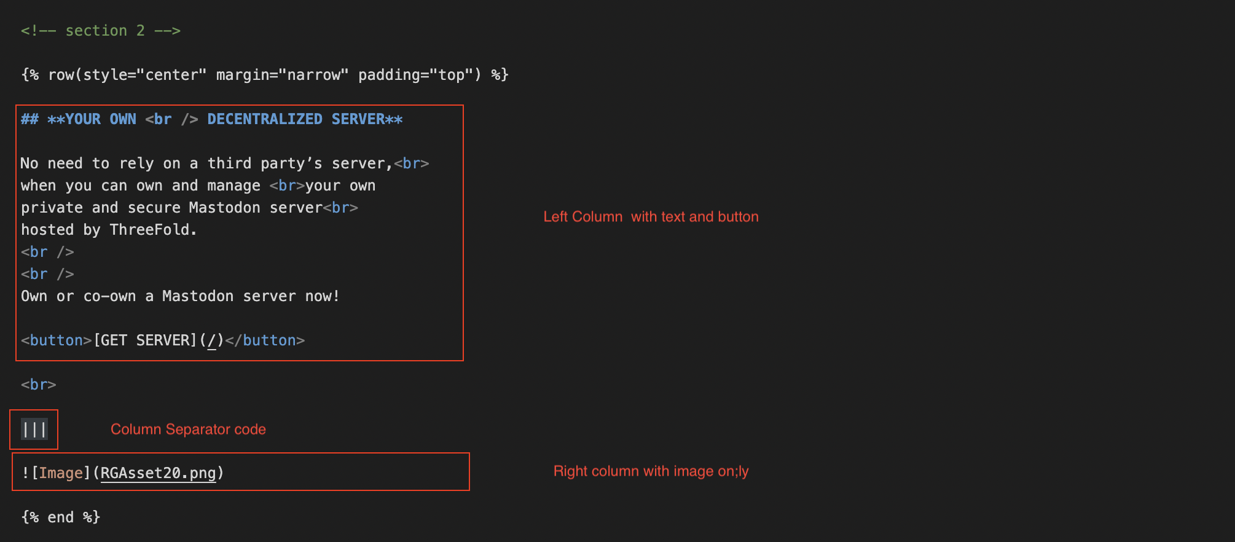The image size is (1235, 542).
Task: Click the opening <button> tag
Action: (x=56, y=340)
